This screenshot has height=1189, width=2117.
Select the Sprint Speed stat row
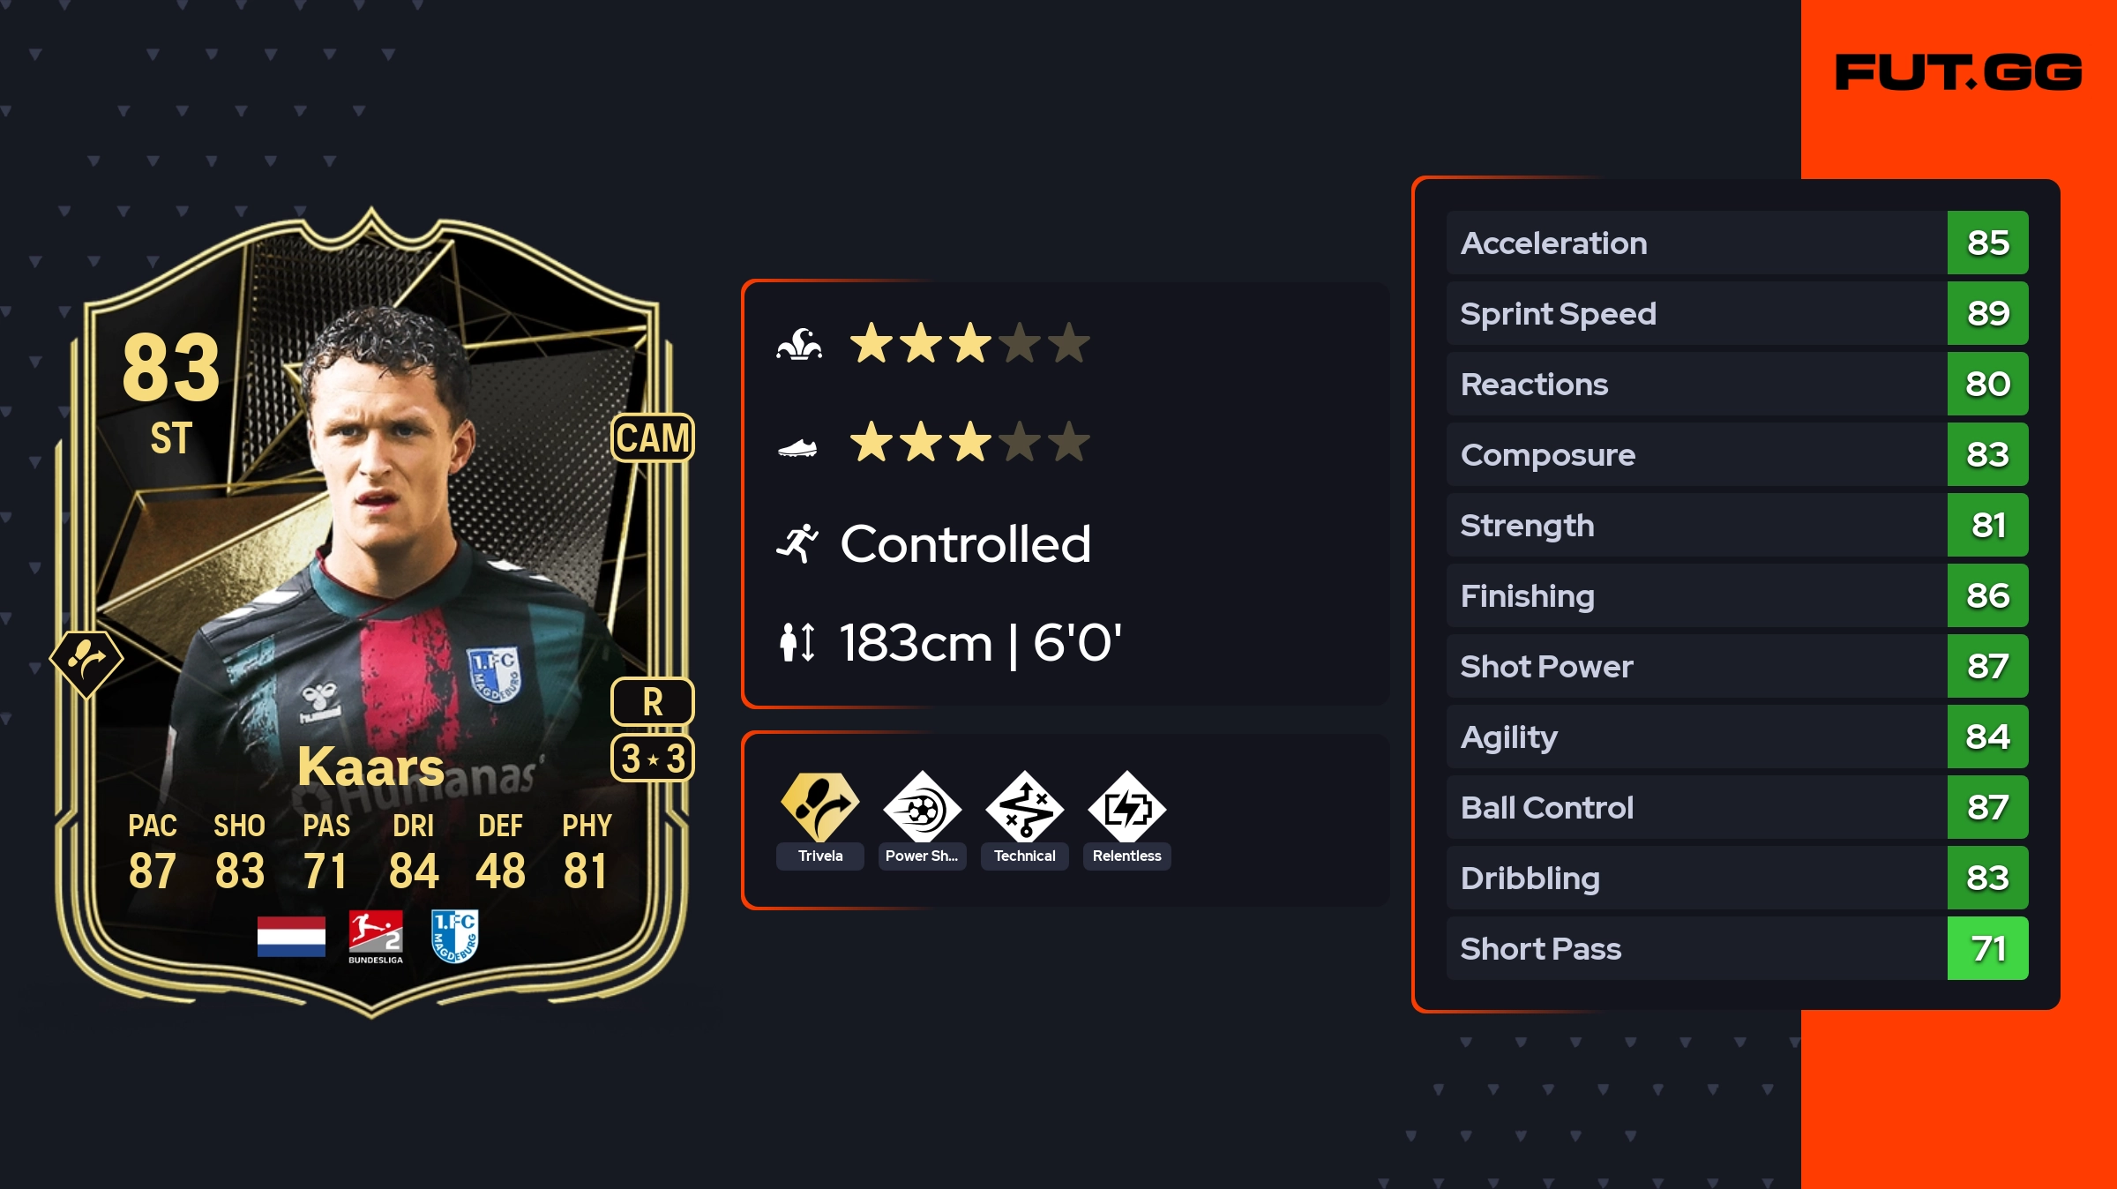click(1737, 313)
